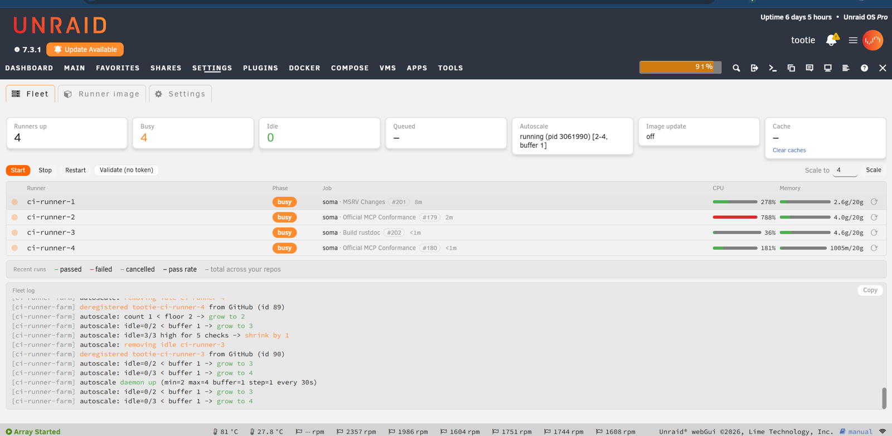
Task: Open the notification bell with warning badge
Action: pyautogui.click(x=832, y=40)
